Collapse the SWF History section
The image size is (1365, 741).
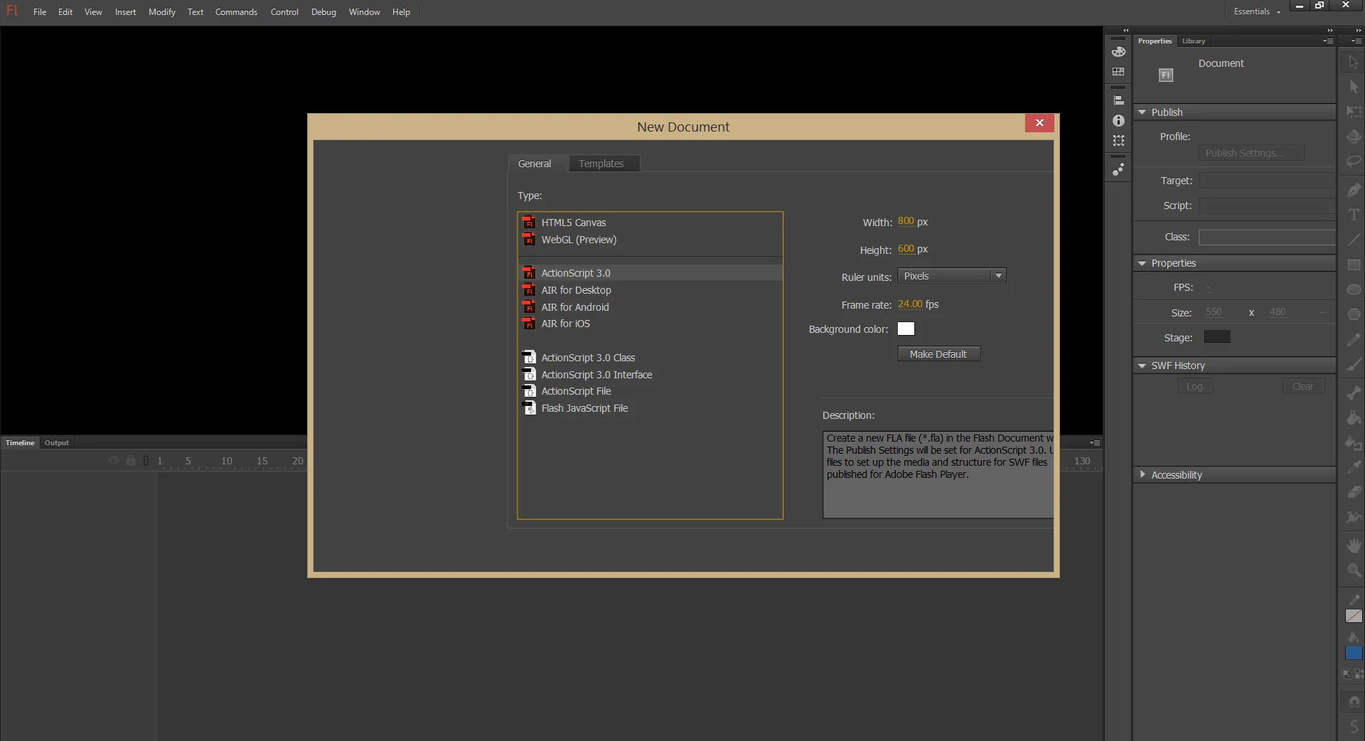pos(1142,366)
